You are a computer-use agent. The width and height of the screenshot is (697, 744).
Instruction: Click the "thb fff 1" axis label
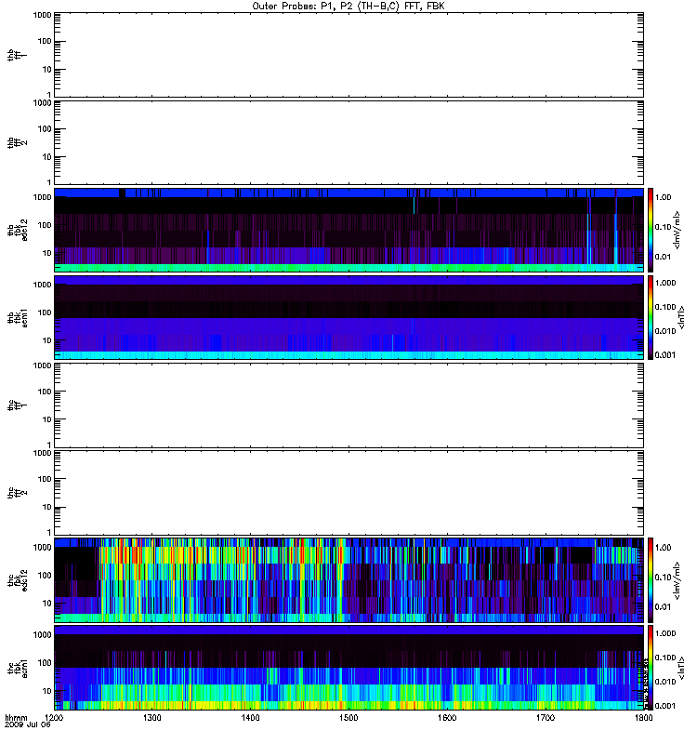pyautogui.click(x=18, y=55)
